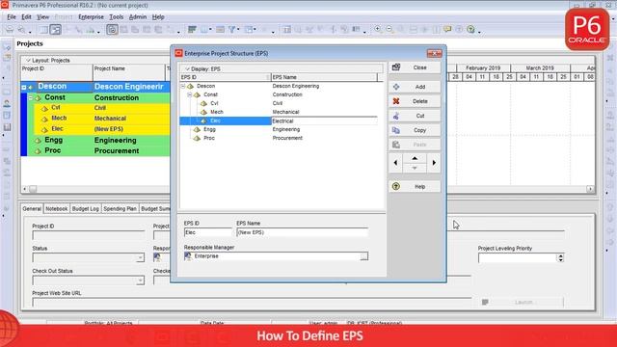Open the Layout: Projects options menu

(47, 60)
